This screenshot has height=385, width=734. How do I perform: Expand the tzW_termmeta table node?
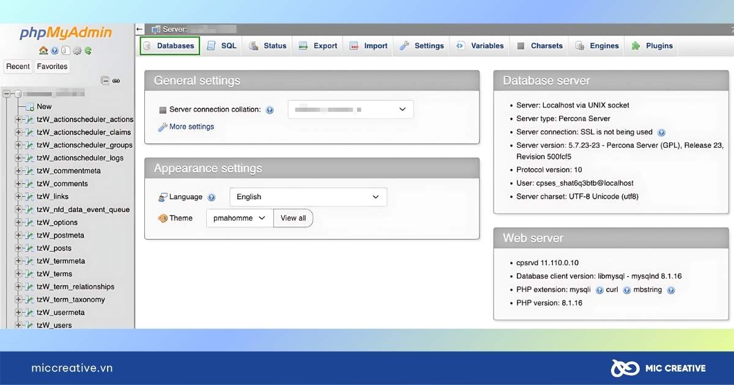pos(18,261)
